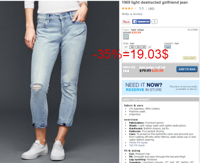The width and height of the screenshot is (200, 163).
Task: Select size 31
Action: [149, 47]
